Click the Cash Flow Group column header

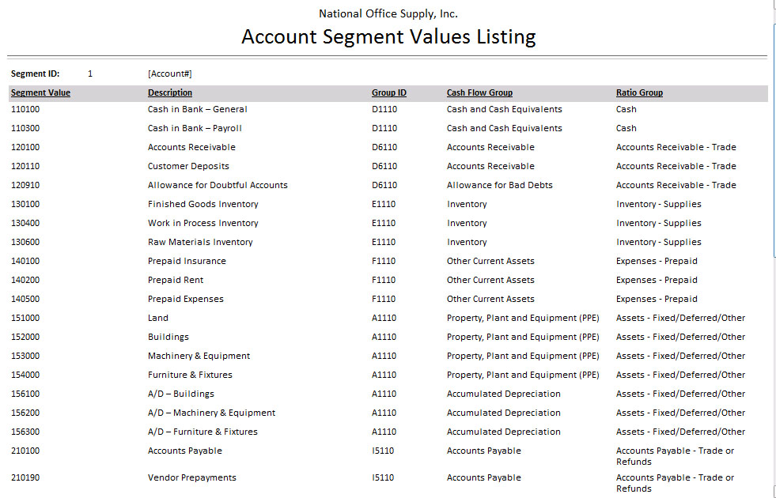[x=479, y=93]
